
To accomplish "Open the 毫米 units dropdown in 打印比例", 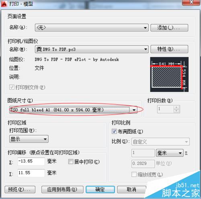I will pos(170,153).
